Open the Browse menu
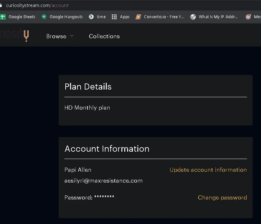 pyautogui.click(x=56, y=36)
